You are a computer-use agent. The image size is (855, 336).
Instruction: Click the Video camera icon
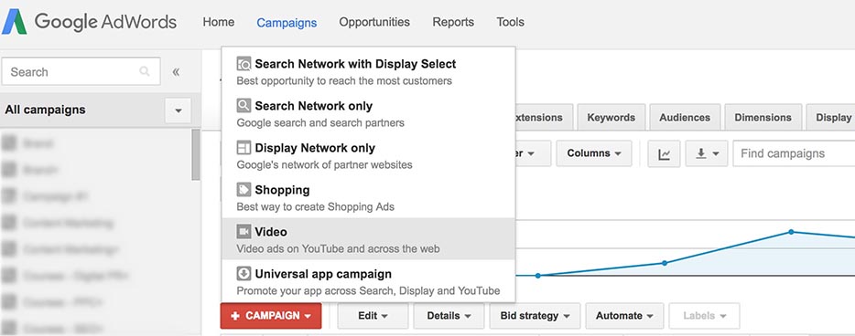click(244, 232)
